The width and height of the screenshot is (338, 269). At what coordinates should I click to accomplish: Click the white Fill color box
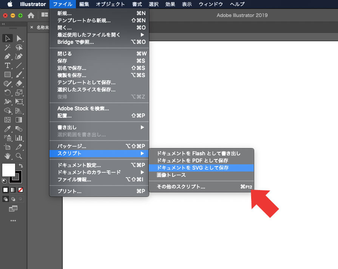[9, 170]
